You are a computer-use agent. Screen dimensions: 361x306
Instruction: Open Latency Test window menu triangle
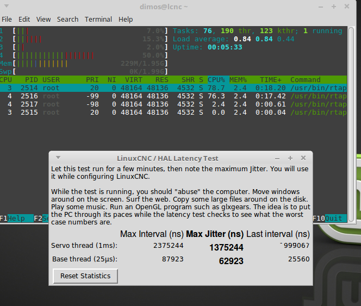pyautogui.click(x=58, y=158)
